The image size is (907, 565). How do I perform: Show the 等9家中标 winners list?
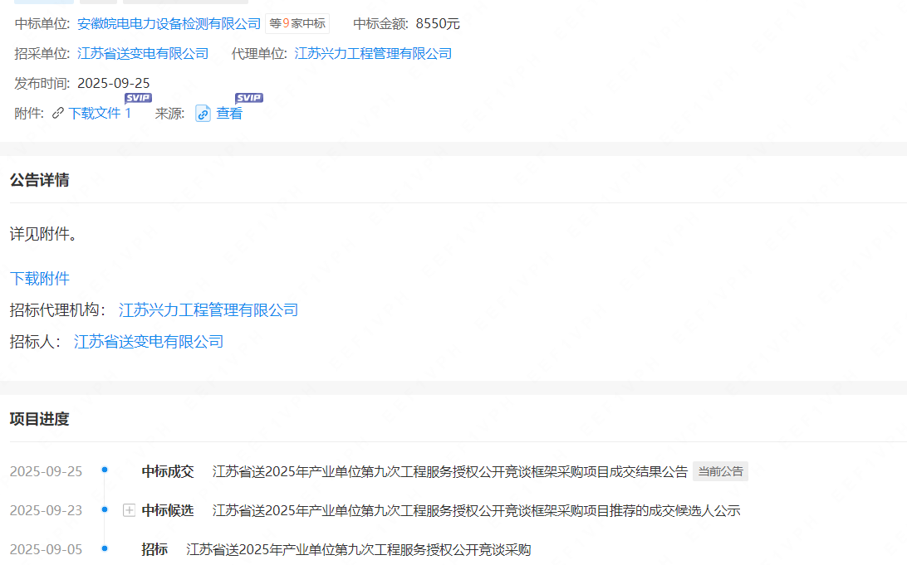(297, 24)
